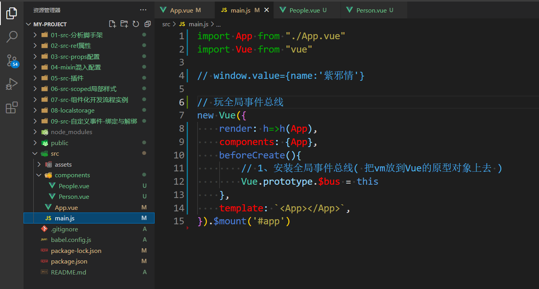Viewport: 539px width, 289px height.
Task: Place cursor on $mount('#app') code
Action: point(252,221)
